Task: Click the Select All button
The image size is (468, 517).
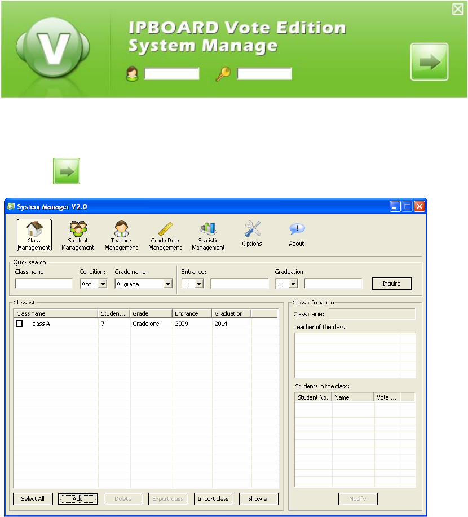Action: pos(33,498)
